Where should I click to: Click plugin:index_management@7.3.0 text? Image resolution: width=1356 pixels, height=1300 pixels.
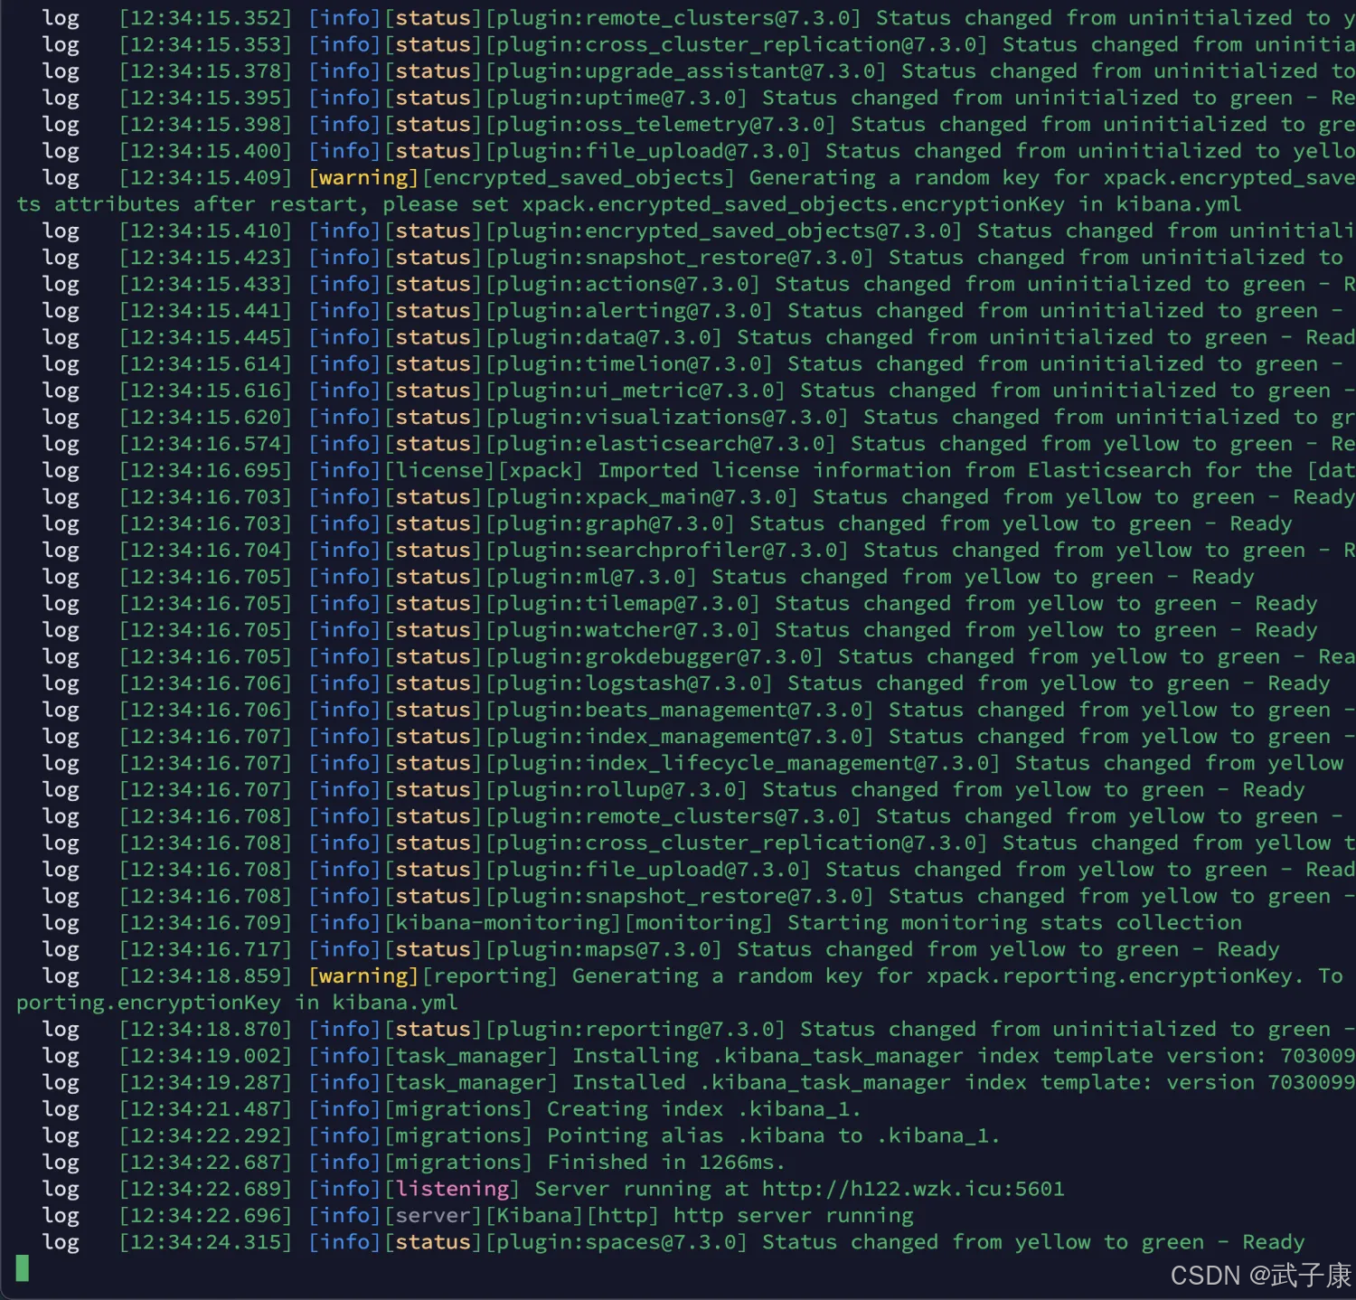[680, 737]
